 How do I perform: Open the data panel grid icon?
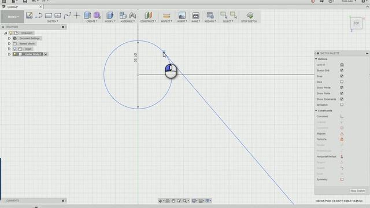coord(4,1)
